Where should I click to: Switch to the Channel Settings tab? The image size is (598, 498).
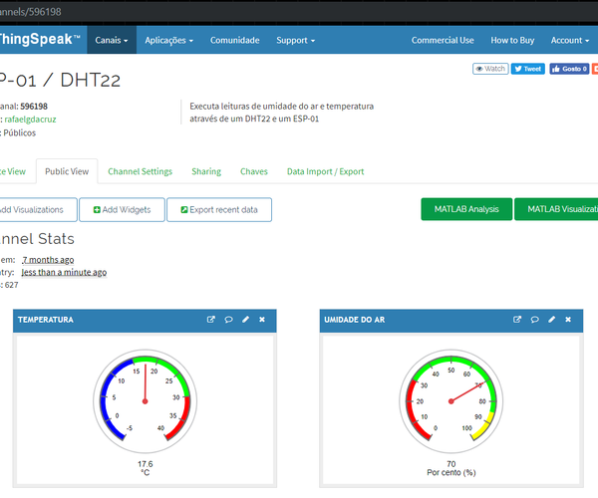tap(140, 171)
